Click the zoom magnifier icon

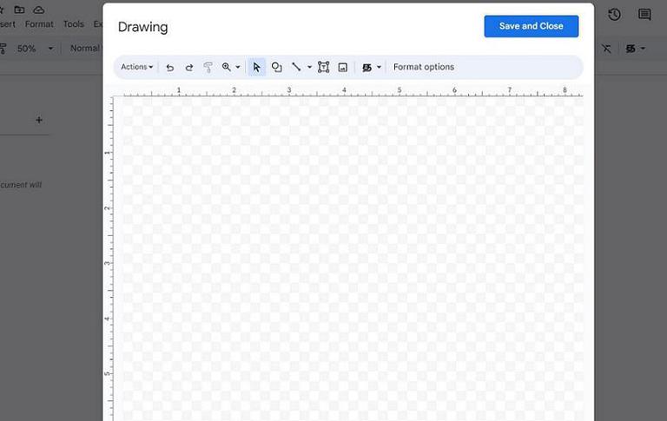(227, 67)
